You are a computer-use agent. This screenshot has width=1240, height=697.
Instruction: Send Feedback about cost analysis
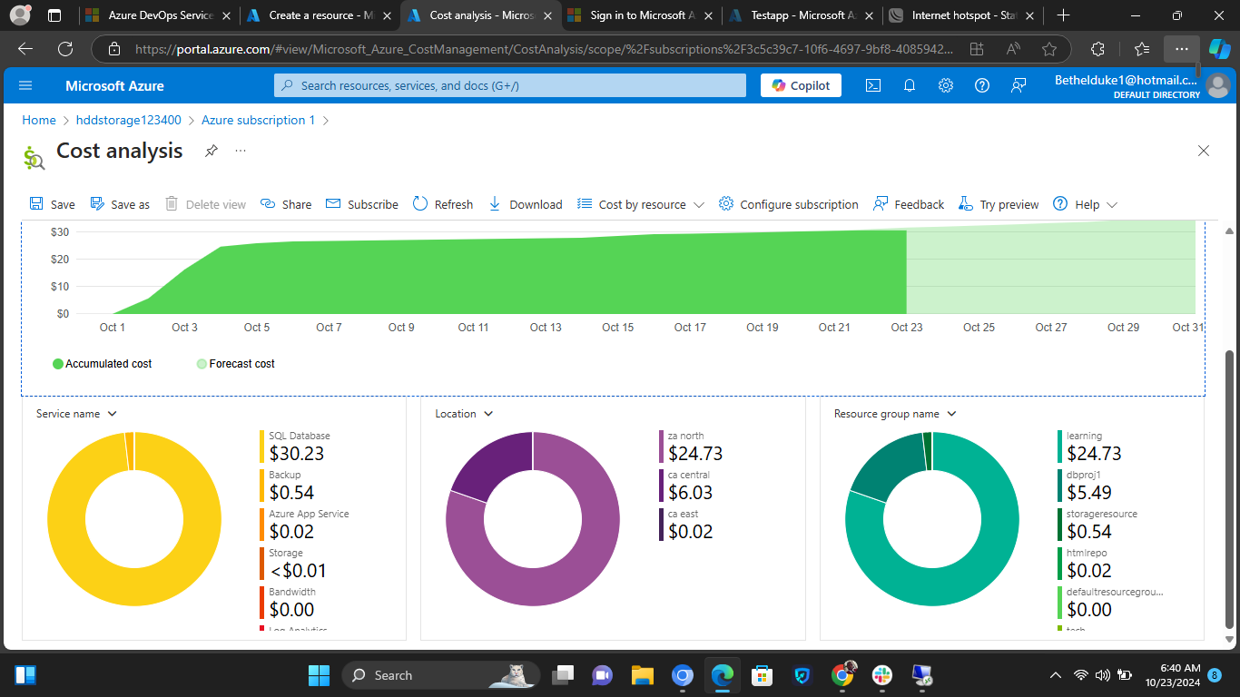point(908,203)
